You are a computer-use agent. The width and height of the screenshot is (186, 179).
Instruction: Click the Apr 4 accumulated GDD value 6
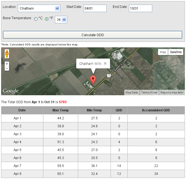156,142
